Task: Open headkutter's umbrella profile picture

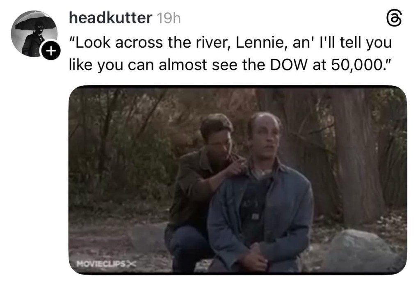Action: 34,34
